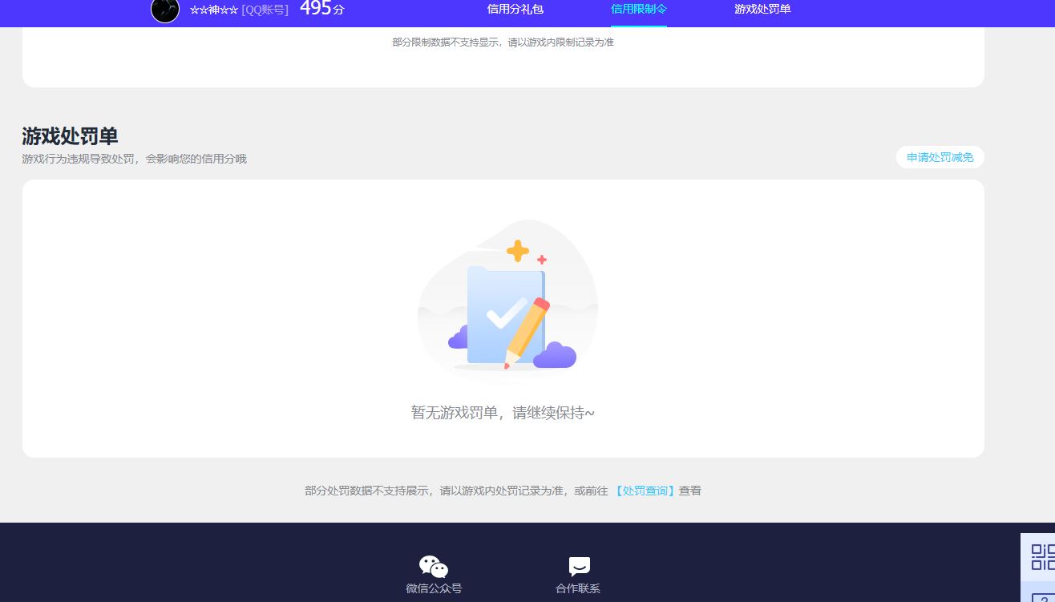The width and height of the screenshot is (1055, 602).
Task: Click the 合作联系 text label
Action: coord(578,588)
